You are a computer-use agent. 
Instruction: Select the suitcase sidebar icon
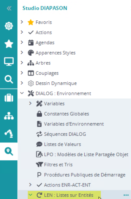coord(9,98)
